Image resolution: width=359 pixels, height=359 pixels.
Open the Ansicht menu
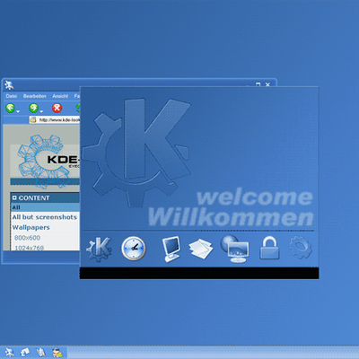pos(60,96)
